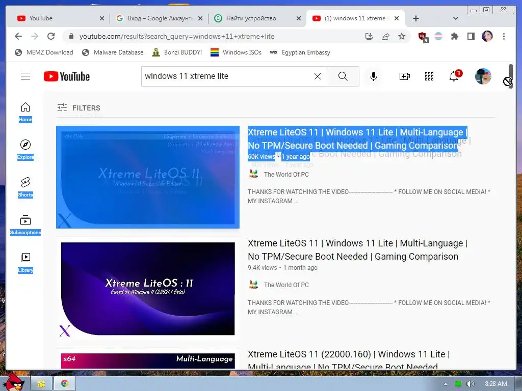Open the Chrome profile avatar
Image resolution: width=522 pixels, height=391 pixels.
487,36
